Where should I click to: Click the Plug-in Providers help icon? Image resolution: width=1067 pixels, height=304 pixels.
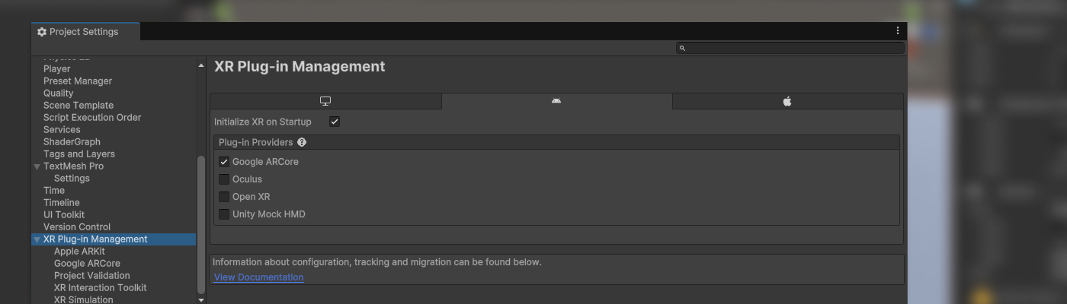(302, 142)
